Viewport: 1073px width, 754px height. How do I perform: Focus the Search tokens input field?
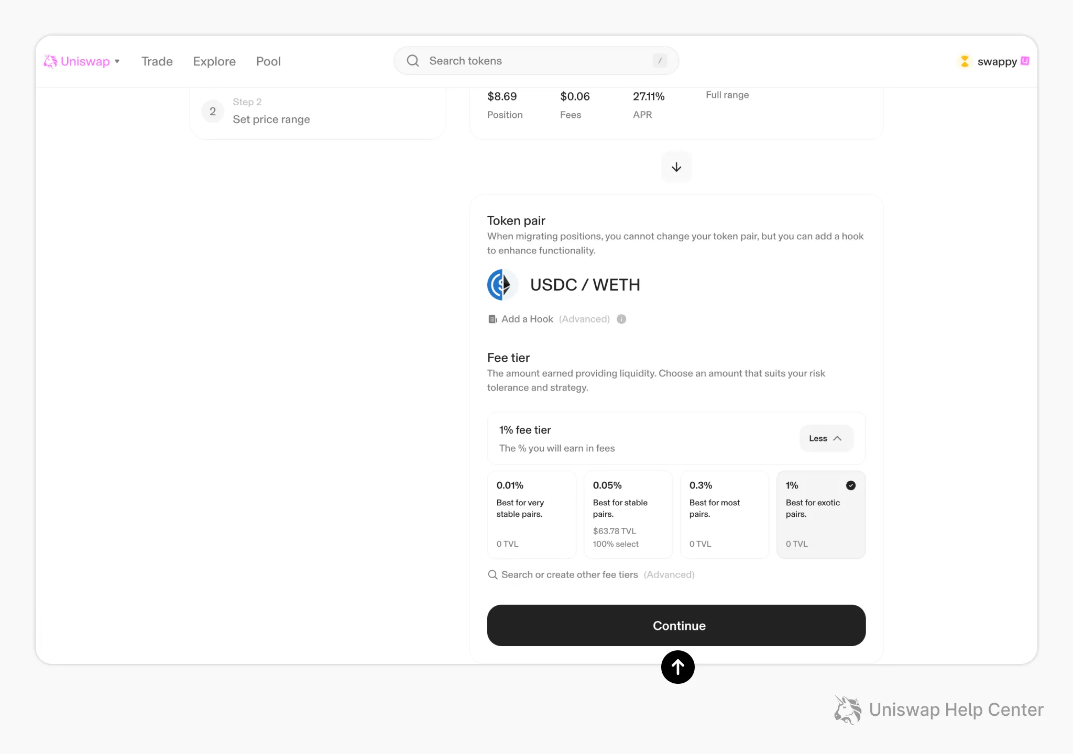pyautogui.click(x=534, y=61)
